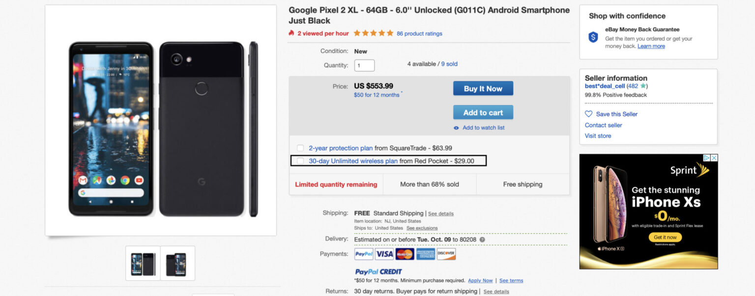
Task: Click the Quantity input field
Action: pos(364,65)
